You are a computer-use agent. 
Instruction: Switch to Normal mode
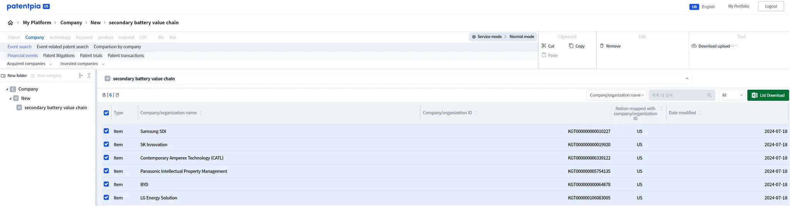point(522,37)
